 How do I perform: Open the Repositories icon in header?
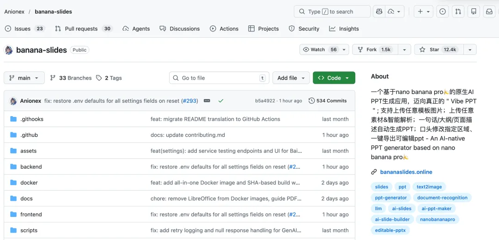(x=473, y=12)
